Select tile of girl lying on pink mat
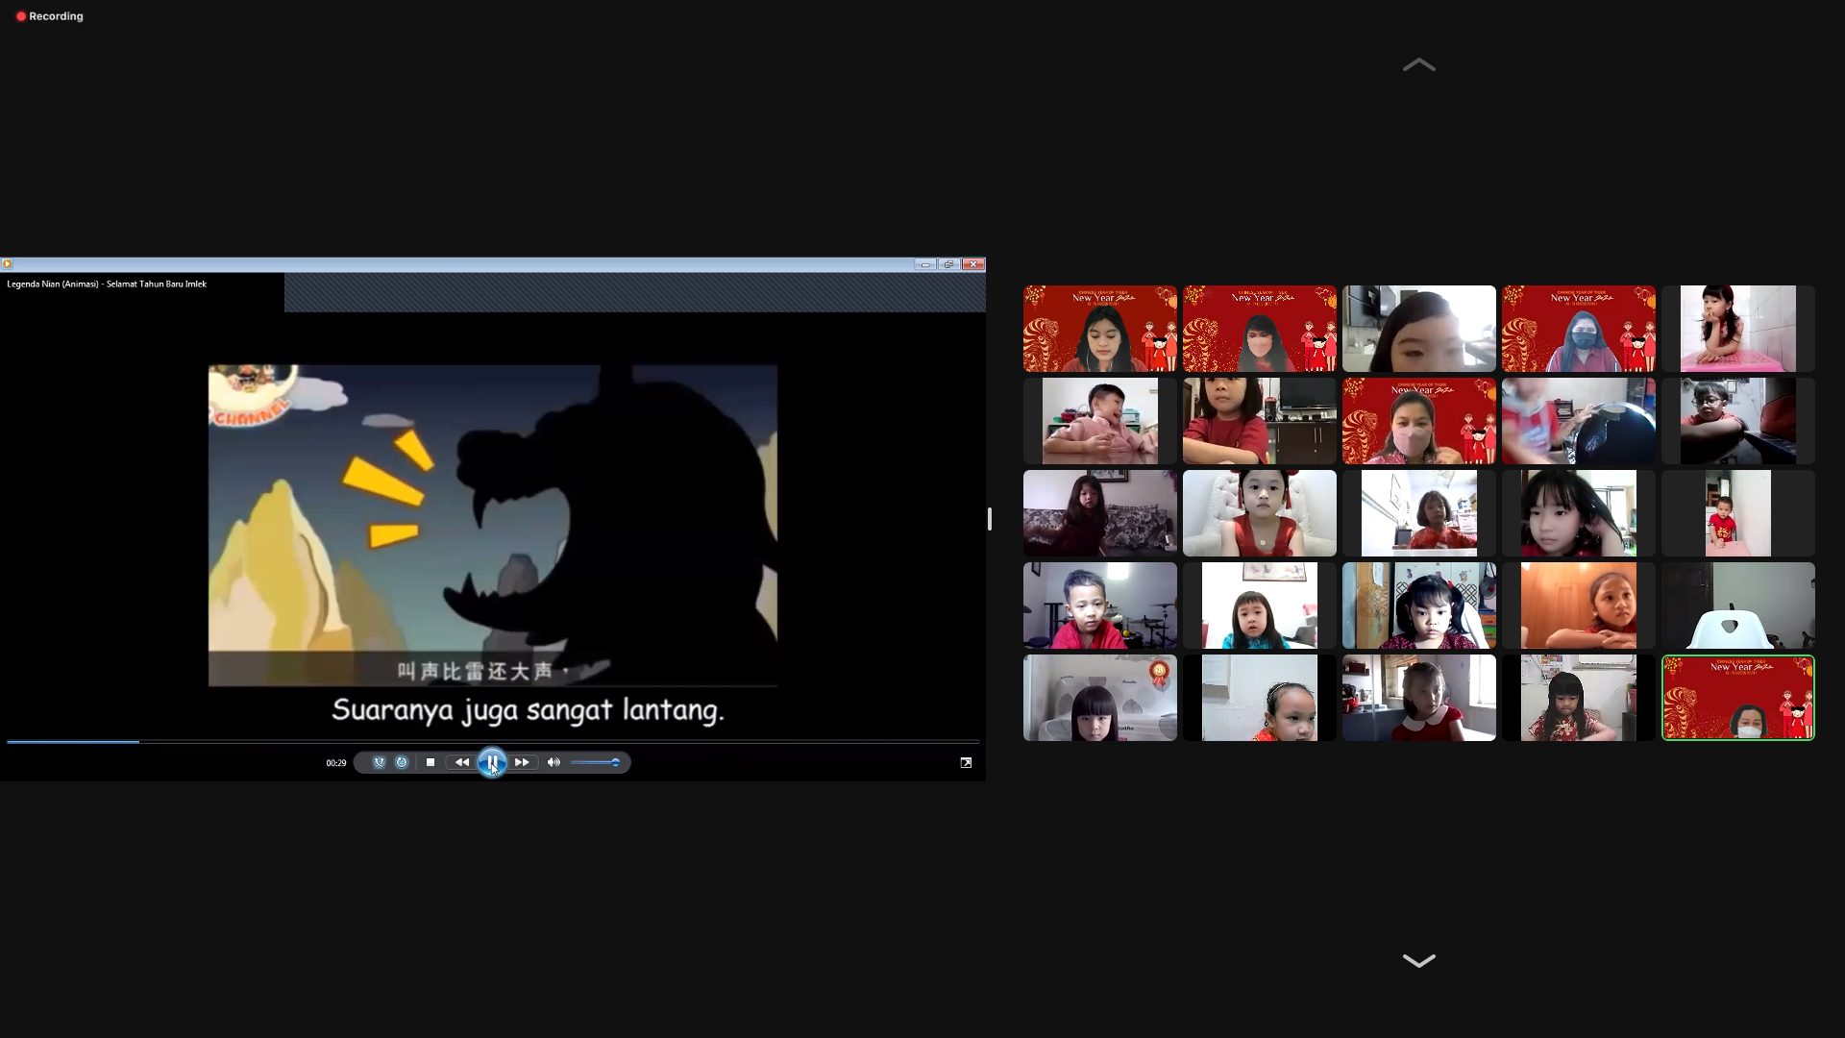Screen dimensions: 1845x1038 tap(1737, 329)
